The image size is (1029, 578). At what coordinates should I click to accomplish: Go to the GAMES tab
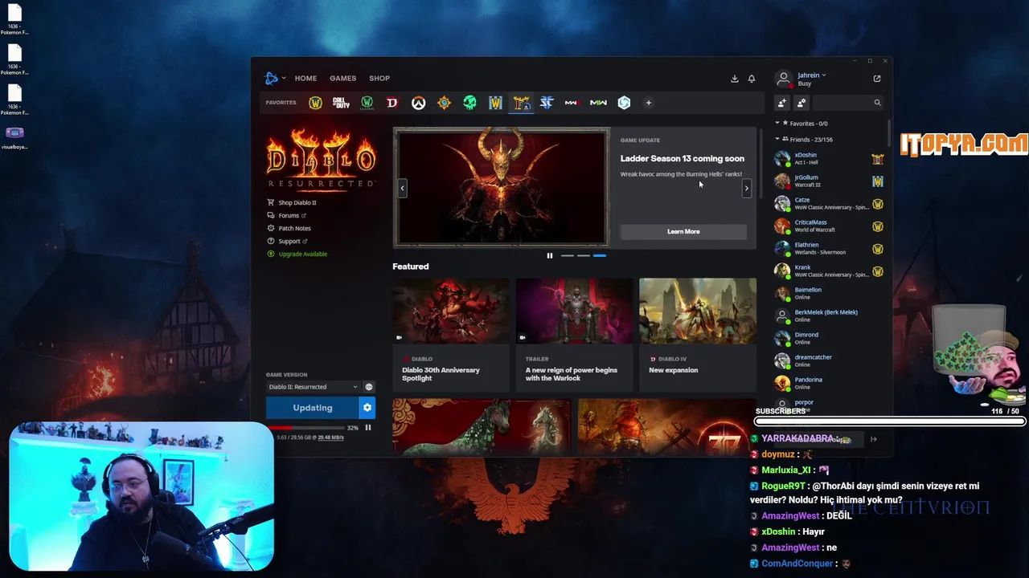click(x=342, y=79)
